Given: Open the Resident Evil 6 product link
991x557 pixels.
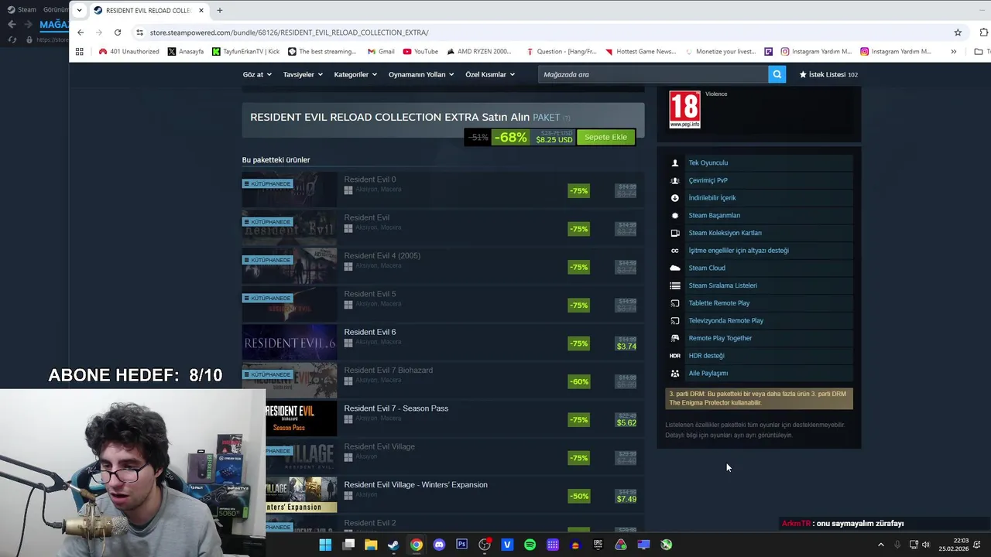Looking at the screenshot, I should coord(370,332).
